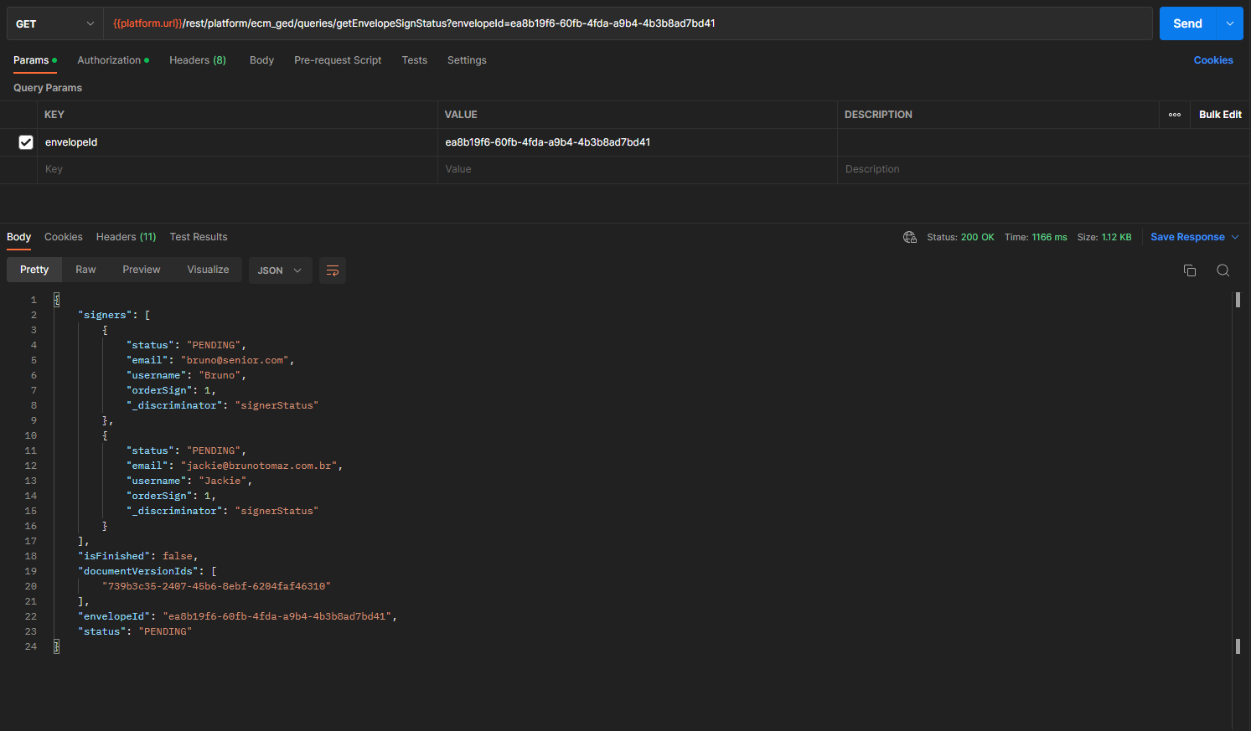This screenshot has height=731, width=1251.
Task: Switch to the Raw response view
Action: coord(85,270)
